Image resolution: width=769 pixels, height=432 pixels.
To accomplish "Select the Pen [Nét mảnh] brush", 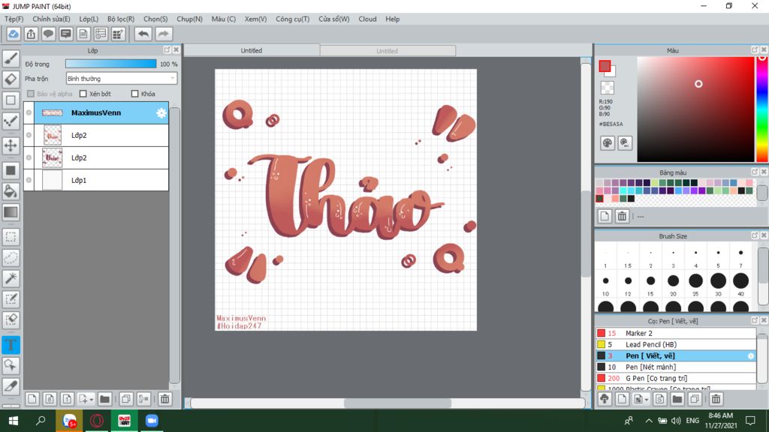I will tap(676, 367).
